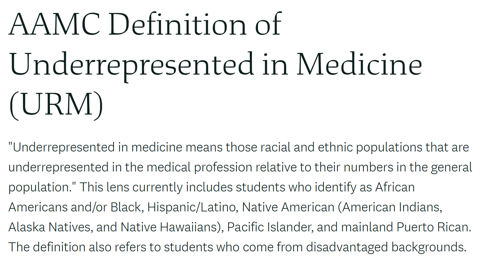Viewport: 481px width, 261px height.
Task: Click the word "African" in the paragraph
Action: tap(395, 187)
